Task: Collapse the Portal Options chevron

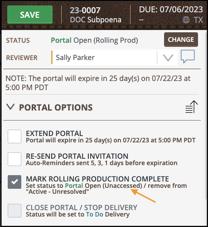Action: pyautogui.click(x=10, y=107)
